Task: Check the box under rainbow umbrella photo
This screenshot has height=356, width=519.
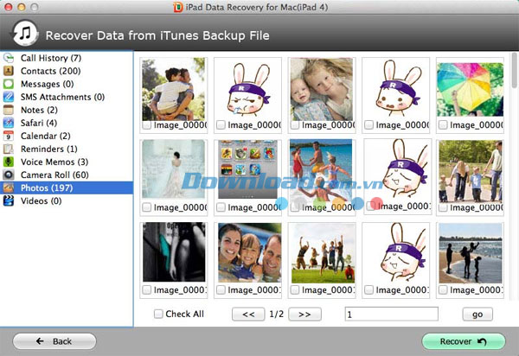Action: coord(443,125)
